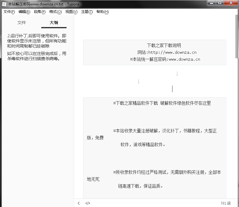Open the 编辑(E) menu

pyautogui.click(x=24, y=12)
